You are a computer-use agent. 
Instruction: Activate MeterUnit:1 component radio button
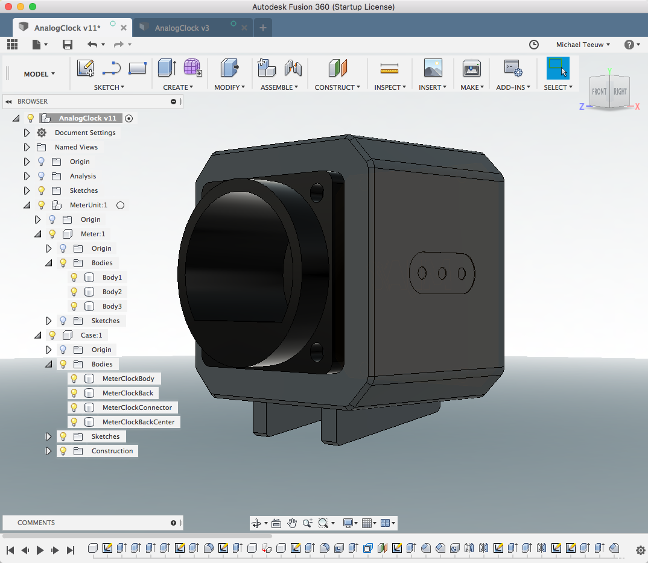pyautogui.click(x=120, y=205)
